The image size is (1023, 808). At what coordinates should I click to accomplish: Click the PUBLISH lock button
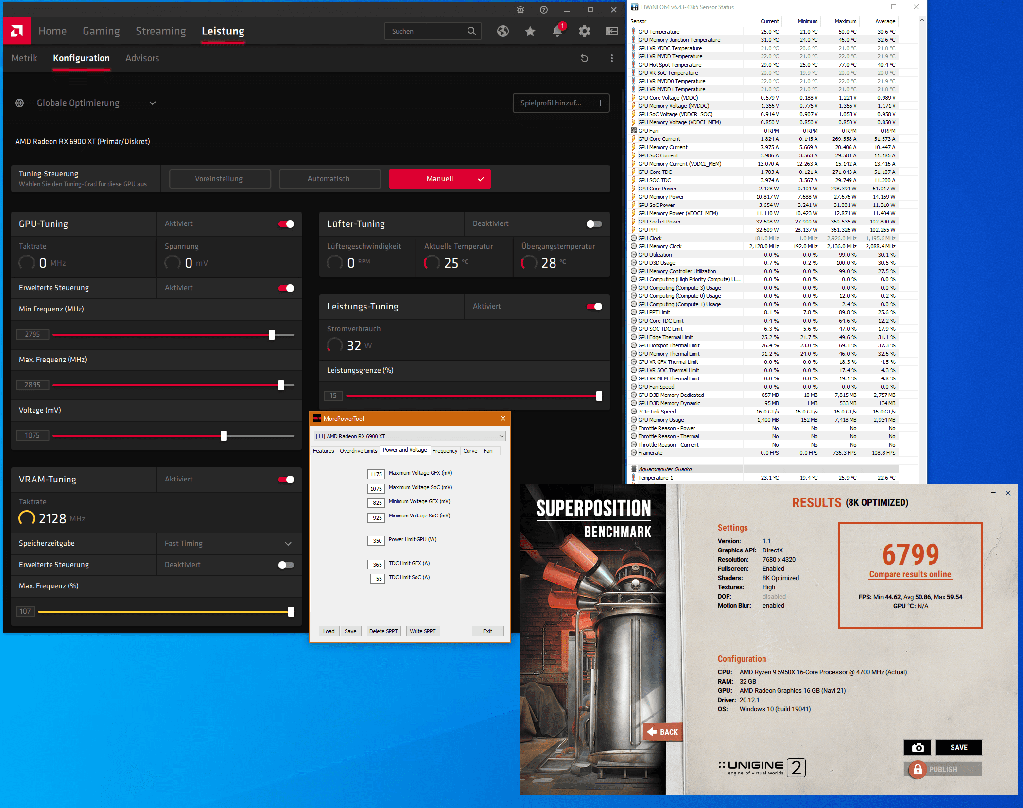(943, 769)
